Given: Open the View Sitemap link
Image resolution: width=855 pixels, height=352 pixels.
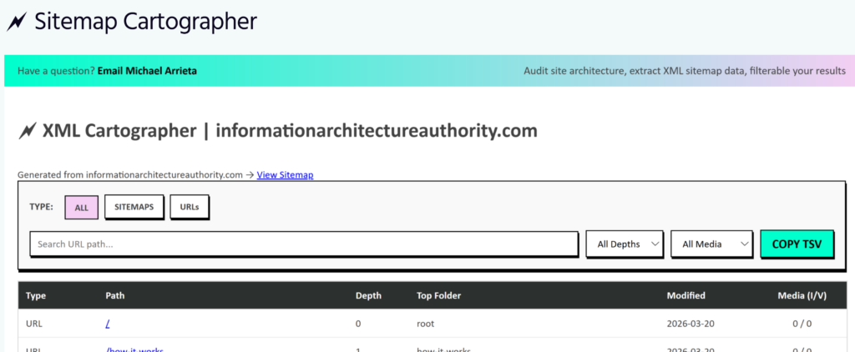Looking at the screenshot, I should click(x=286, y=175).
